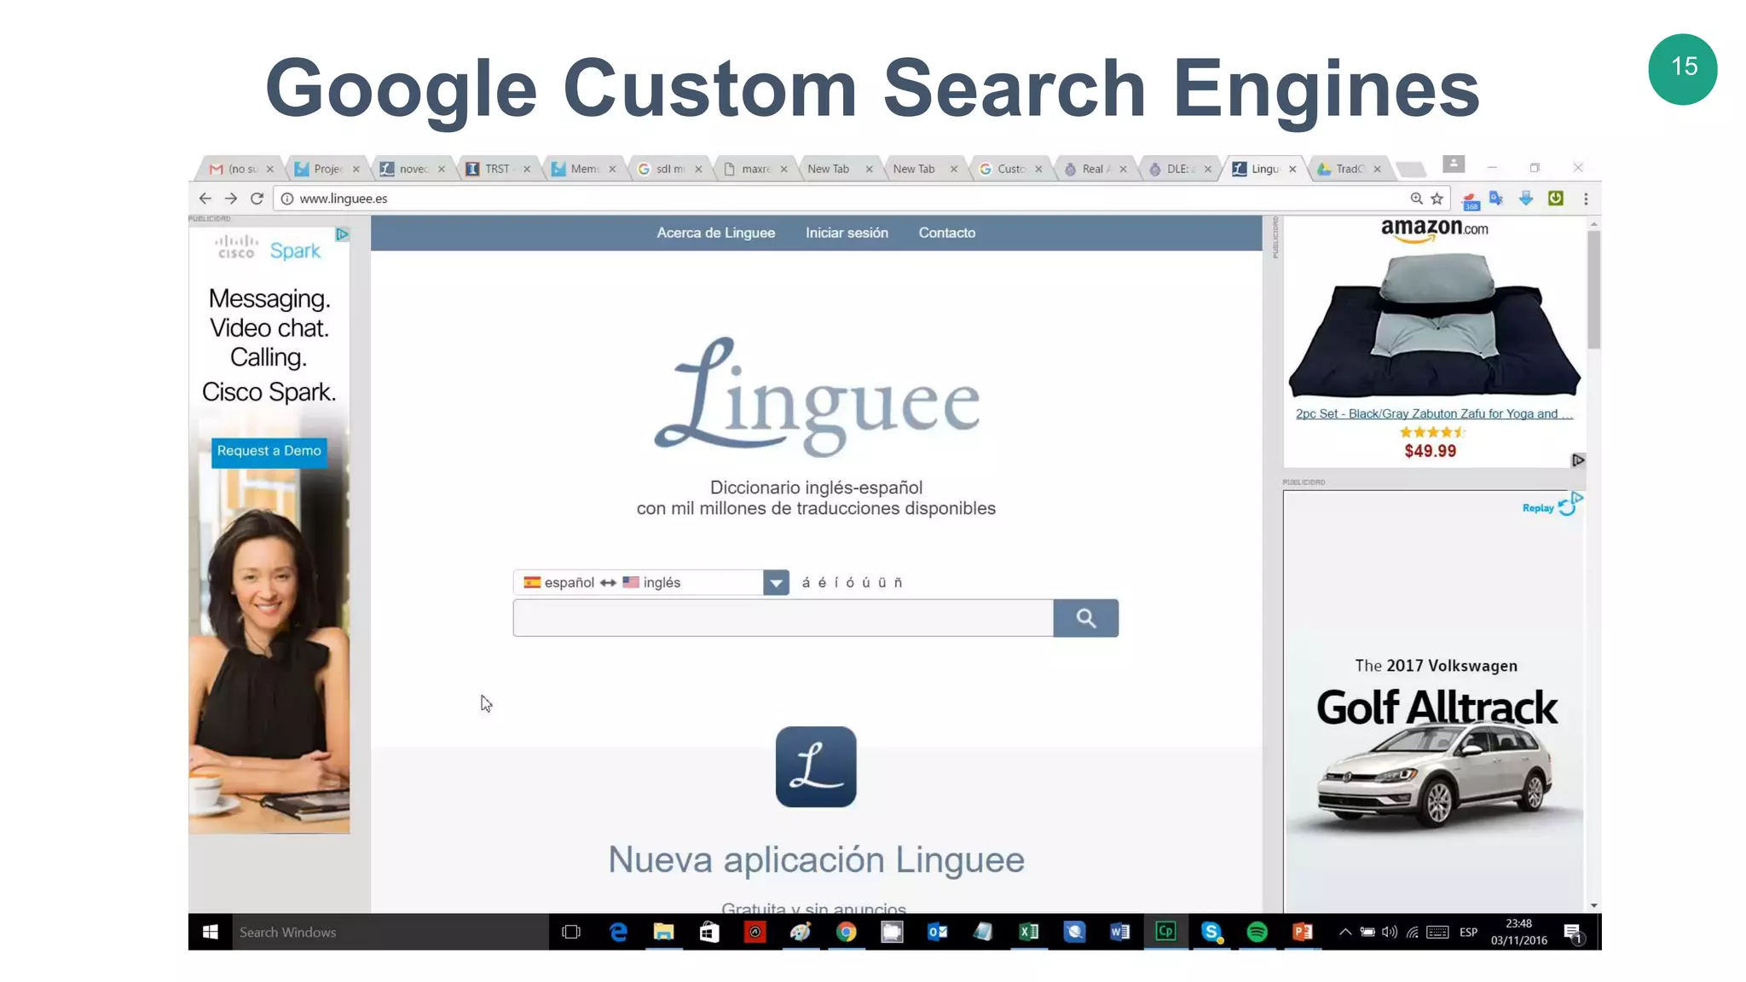Switch to the DLE tab
The width and height of the screenshot is (1746, 982).
tap(1181, 169)
